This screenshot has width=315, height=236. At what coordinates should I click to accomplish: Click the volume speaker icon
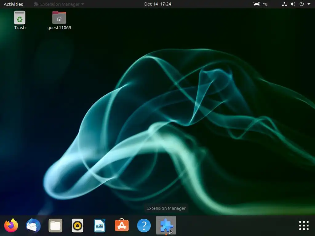(x=293, y=4)
